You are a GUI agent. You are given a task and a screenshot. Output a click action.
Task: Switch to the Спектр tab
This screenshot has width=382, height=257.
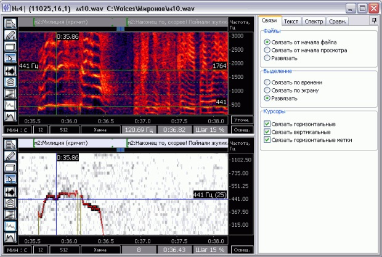(315, 21)
